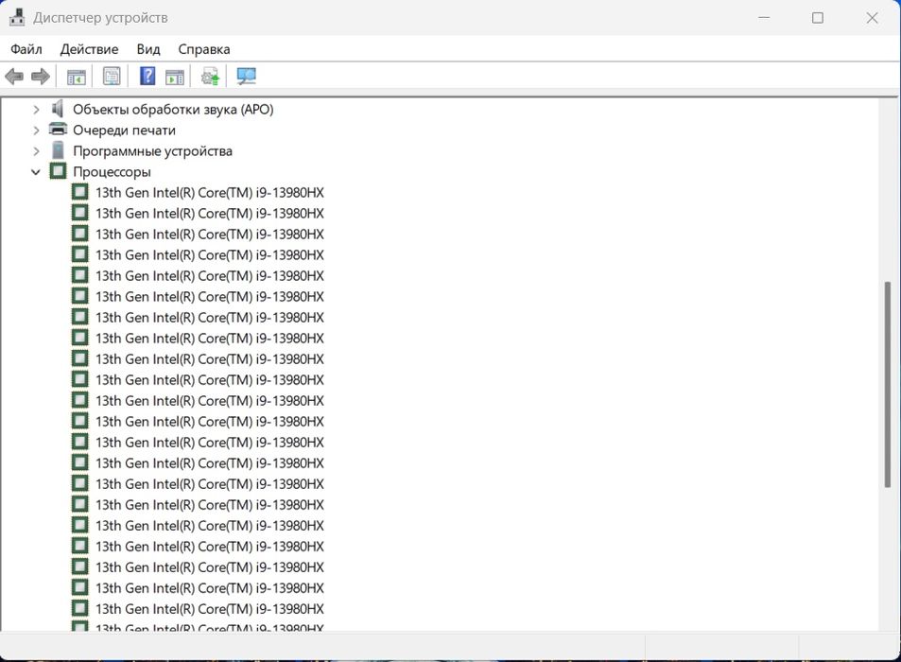
Task: Click the Scan for hardware changes monitor icon
Action: coord(246,76)
